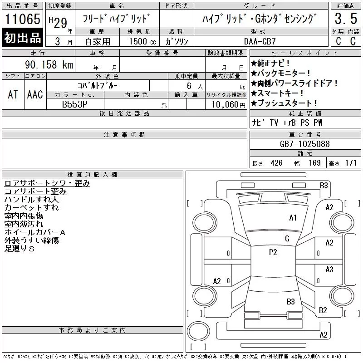Viewport: 363px width, 363px height.
Task: Click the exterior grade C under 外装
Action: click(x=338, y=41)
